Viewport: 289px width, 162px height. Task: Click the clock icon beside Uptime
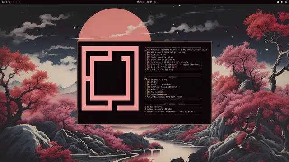[x=145, y=109]
